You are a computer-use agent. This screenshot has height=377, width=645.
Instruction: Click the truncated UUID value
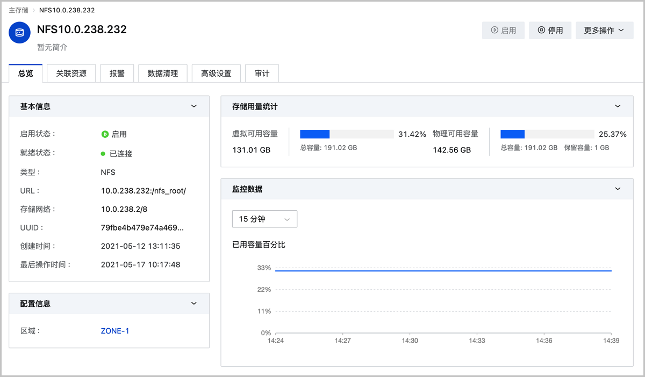point(142,228)
